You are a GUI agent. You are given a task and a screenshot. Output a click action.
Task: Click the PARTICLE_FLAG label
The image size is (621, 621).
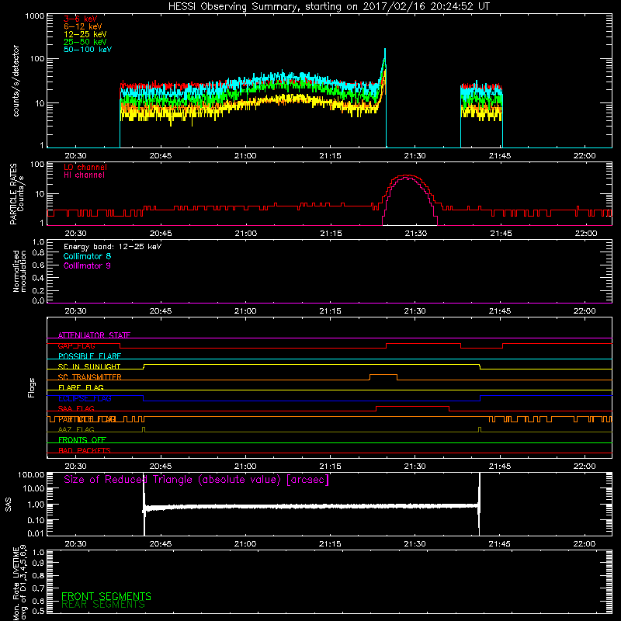tap(87, 419)
